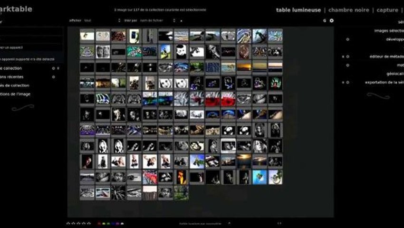The image size is (404, 228).
Task: Toggle the blue color label
Action: coord(113,224)
